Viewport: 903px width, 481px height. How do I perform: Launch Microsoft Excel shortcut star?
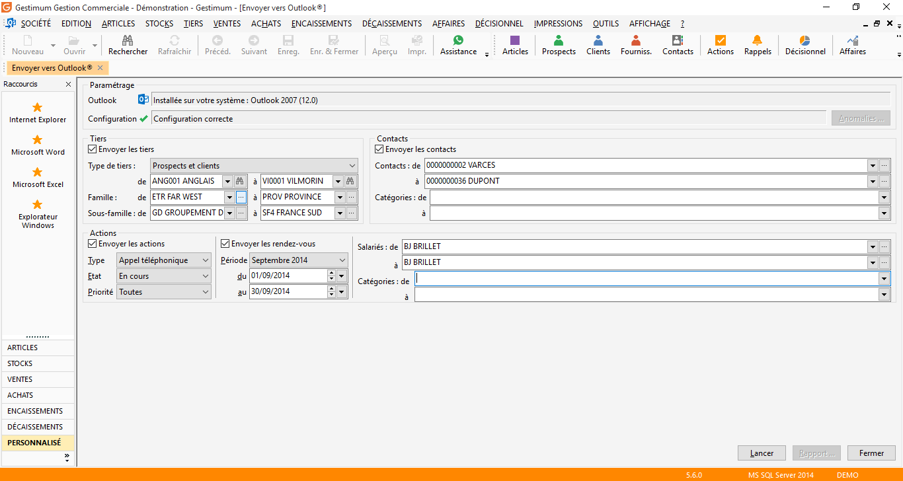[38, 172]
